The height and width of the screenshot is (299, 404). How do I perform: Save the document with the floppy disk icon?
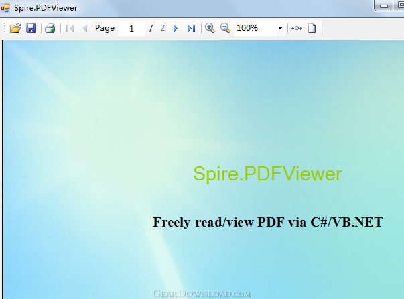pos(31,28)
